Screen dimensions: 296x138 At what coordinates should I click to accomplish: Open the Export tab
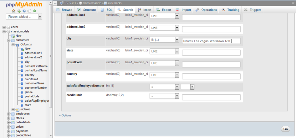tap(164, 10)
